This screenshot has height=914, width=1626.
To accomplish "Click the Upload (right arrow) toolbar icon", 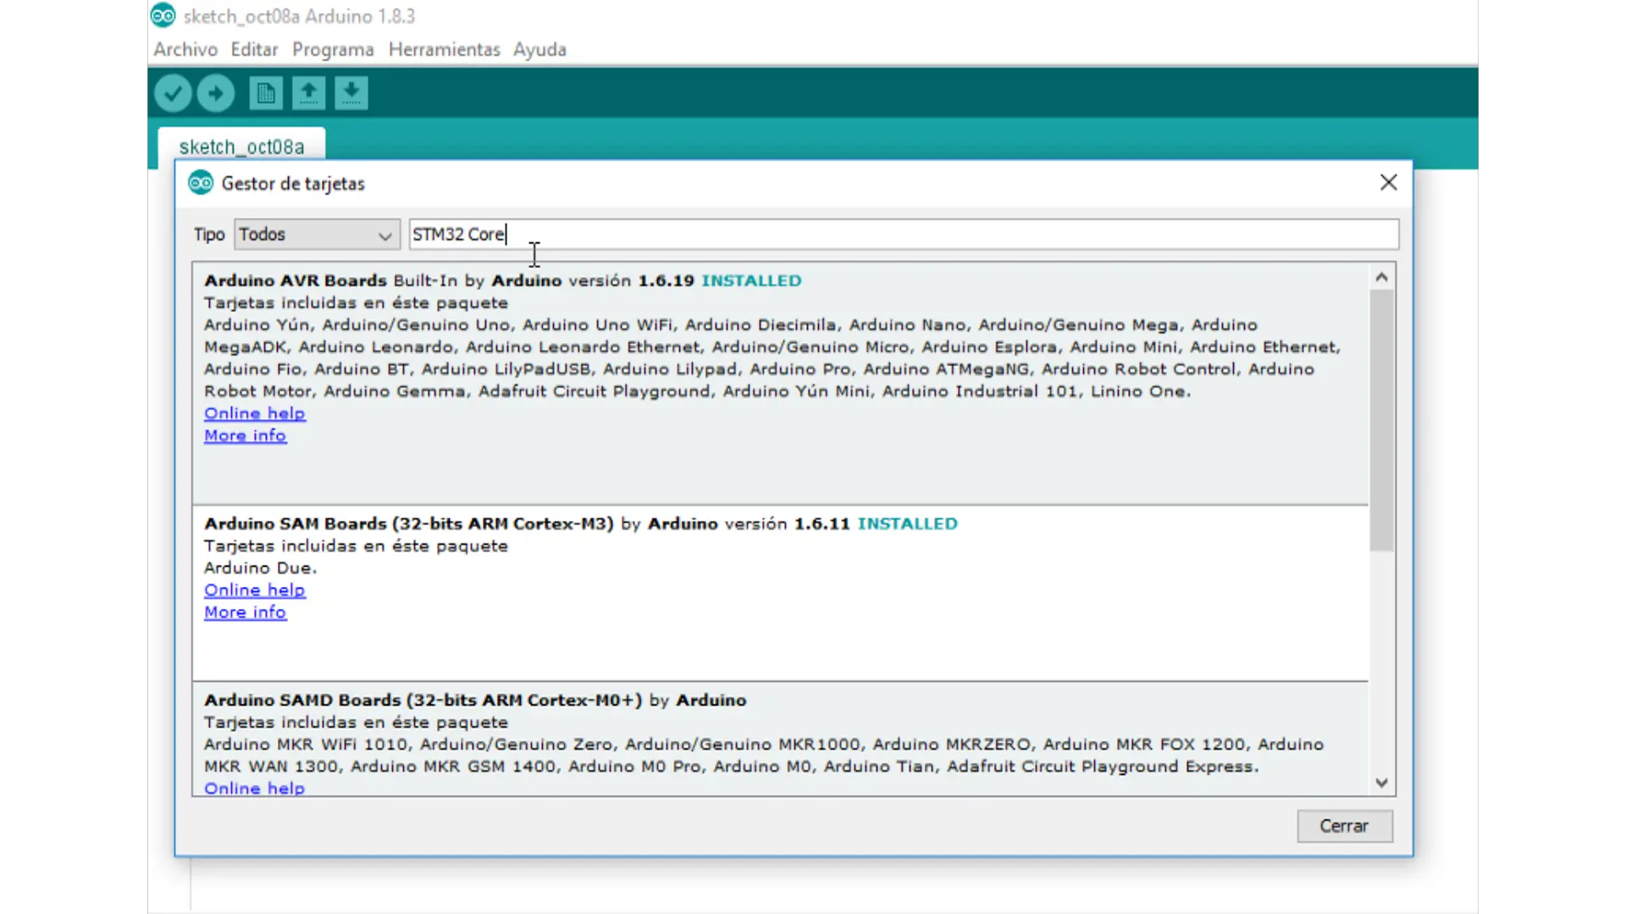I will (216, 93).
